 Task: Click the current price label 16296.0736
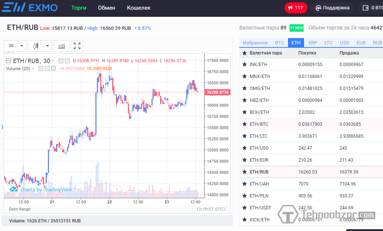tap(217, 92)
